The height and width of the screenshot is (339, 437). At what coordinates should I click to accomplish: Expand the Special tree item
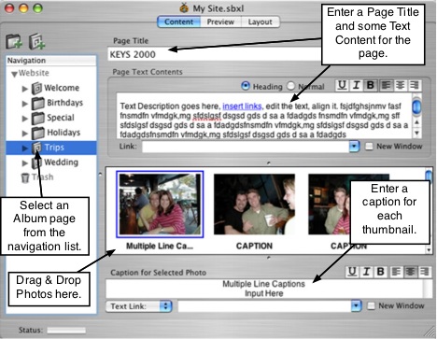(x=25, y=119)
